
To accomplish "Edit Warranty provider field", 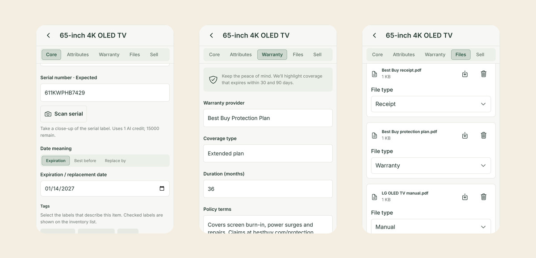I will click(x=268, y=118).
